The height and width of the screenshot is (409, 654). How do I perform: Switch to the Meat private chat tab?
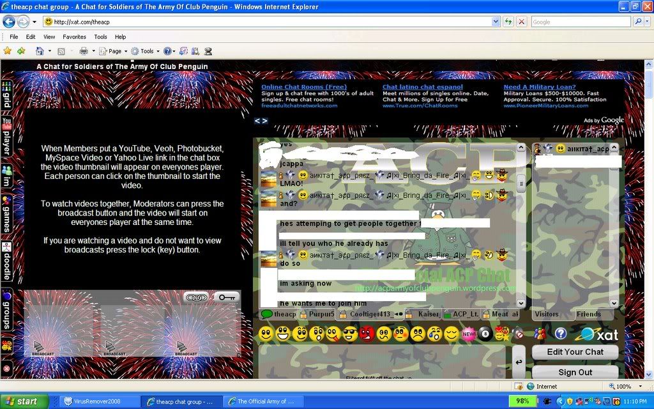[x=501, y=314]
